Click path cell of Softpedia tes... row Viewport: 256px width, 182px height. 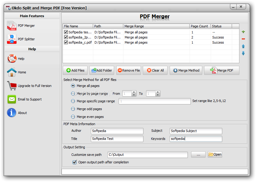coord(107,32)
